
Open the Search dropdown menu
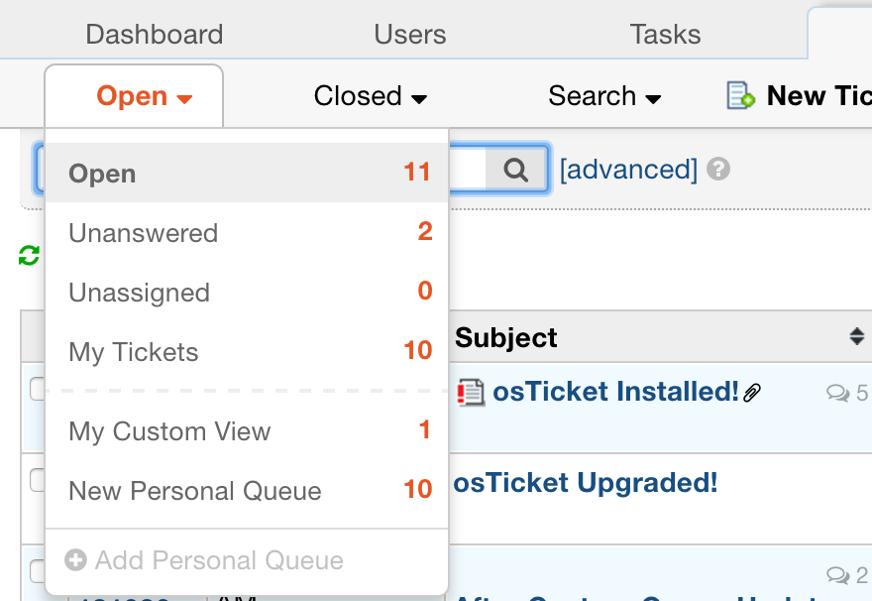[604, 95]
